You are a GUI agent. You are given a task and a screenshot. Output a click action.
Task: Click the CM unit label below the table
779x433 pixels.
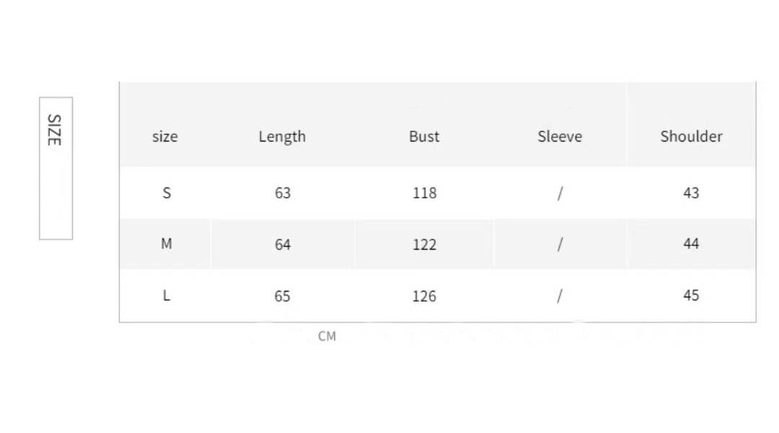[327, 336]
